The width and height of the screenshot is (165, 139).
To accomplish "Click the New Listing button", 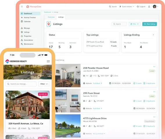I will [150, 24].
